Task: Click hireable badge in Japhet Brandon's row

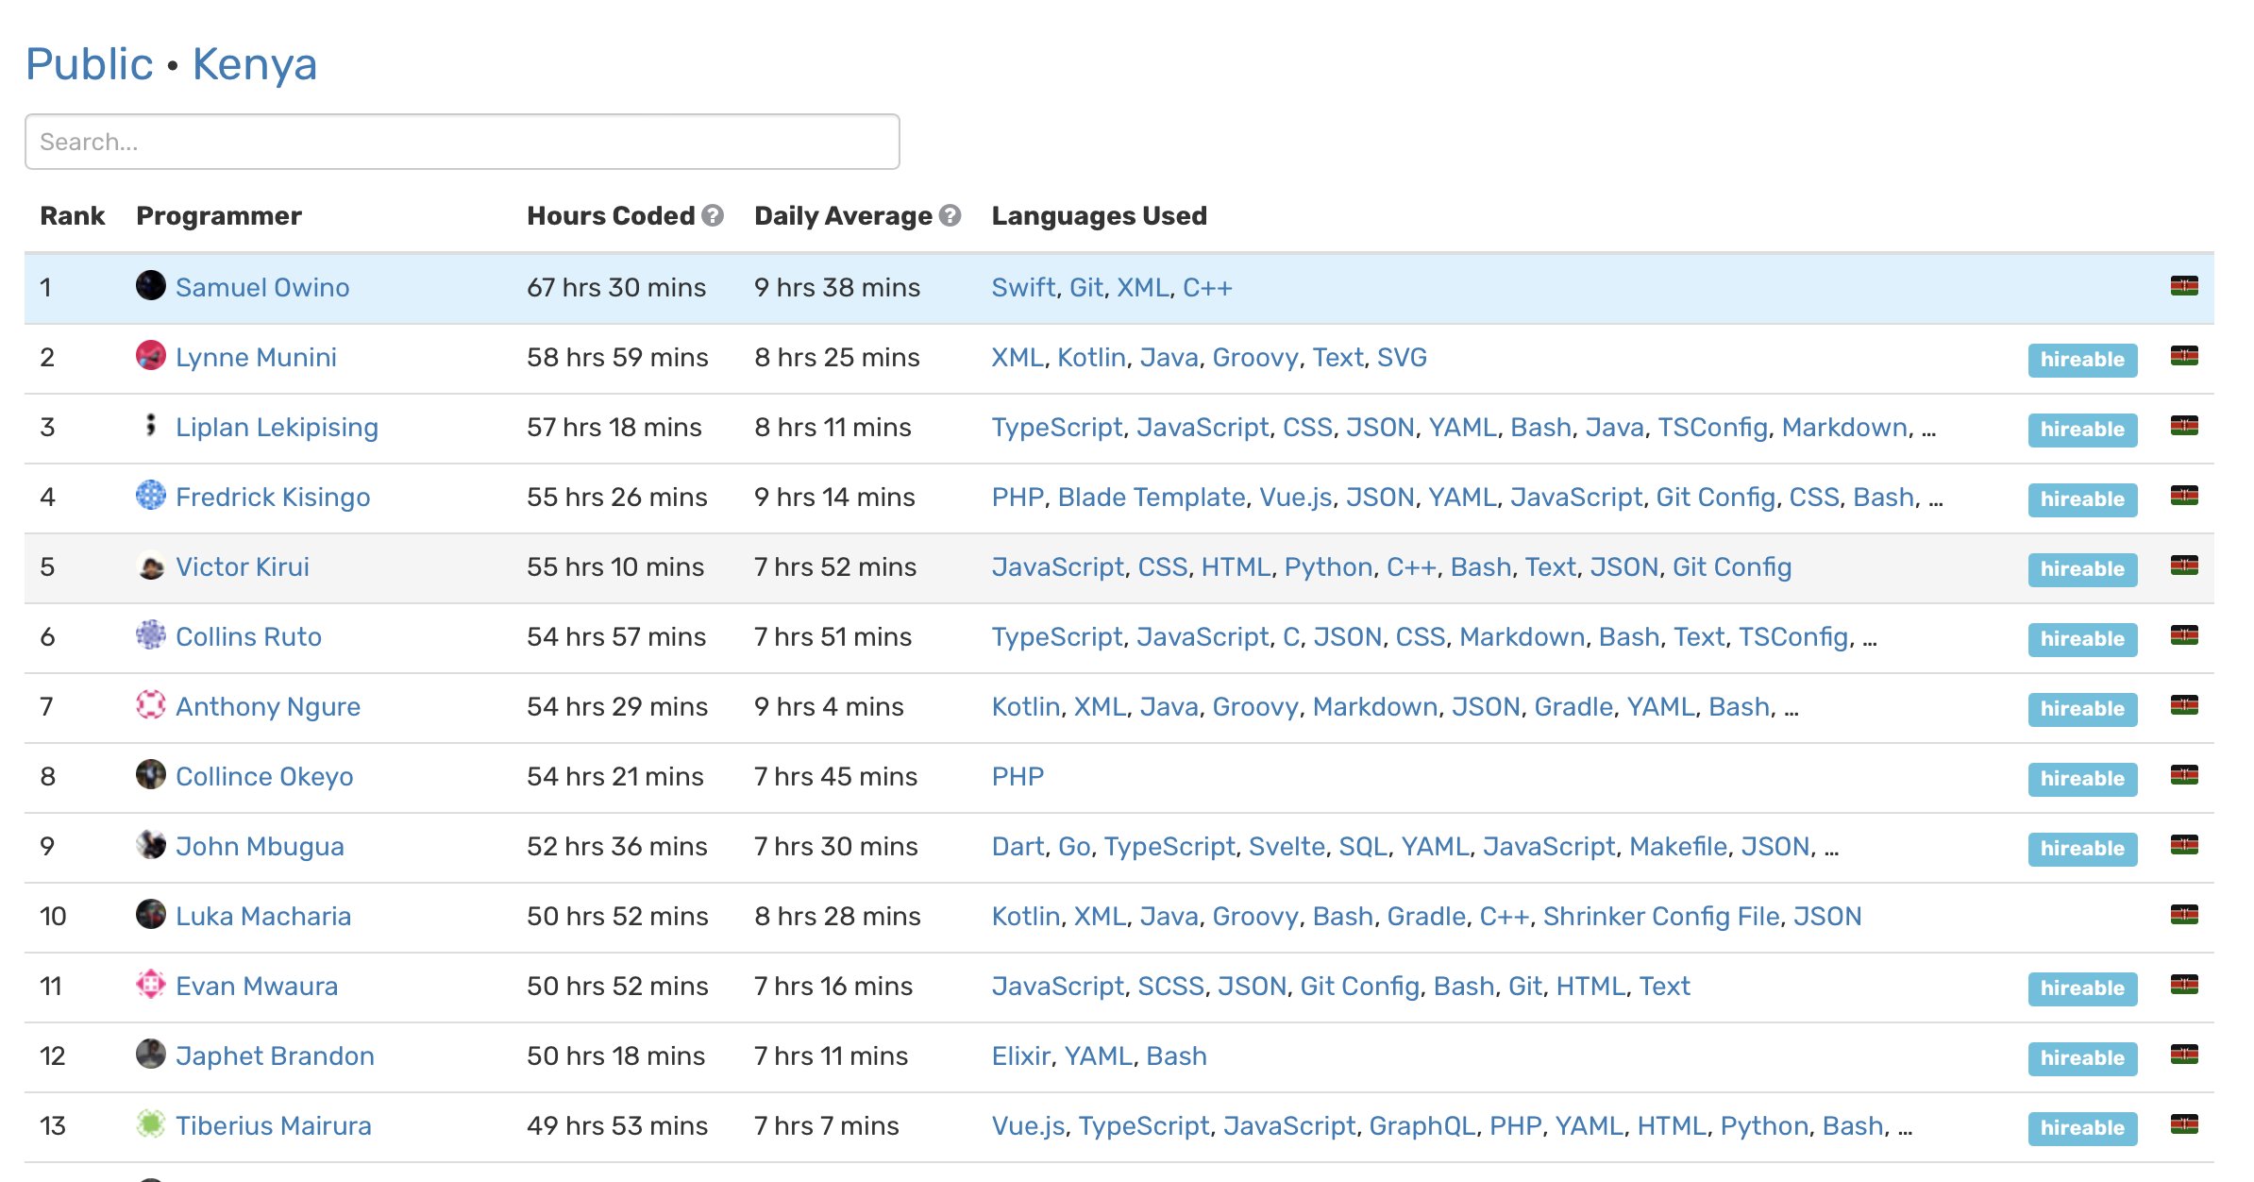Action: (2081, 1057)
